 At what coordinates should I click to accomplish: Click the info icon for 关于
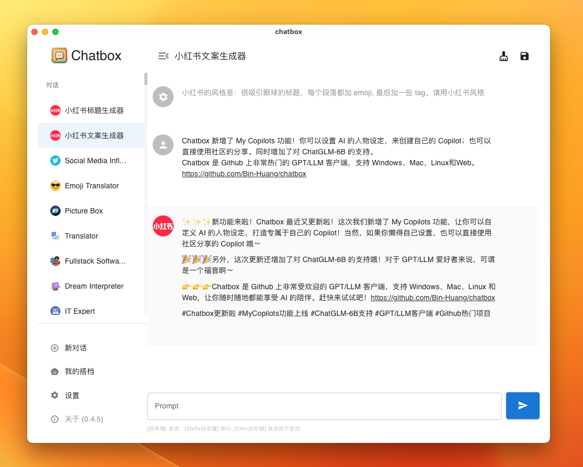(x=55, y=419)
